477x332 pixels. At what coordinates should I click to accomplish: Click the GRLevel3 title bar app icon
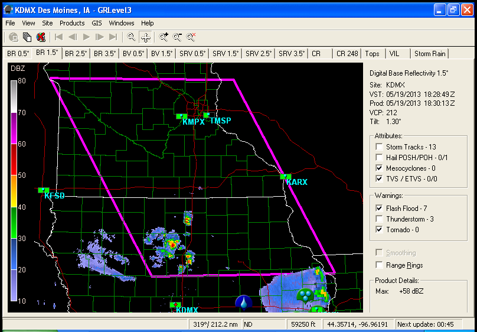pos(8,10)
